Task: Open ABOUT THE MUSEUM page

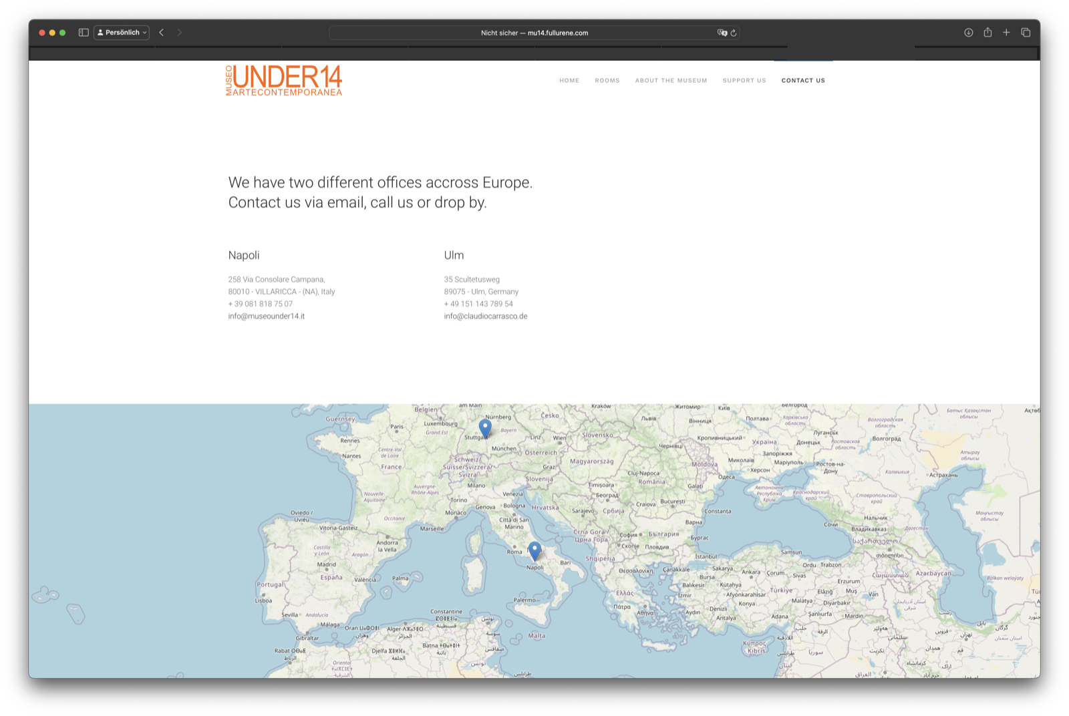Action: coord(671,81)
